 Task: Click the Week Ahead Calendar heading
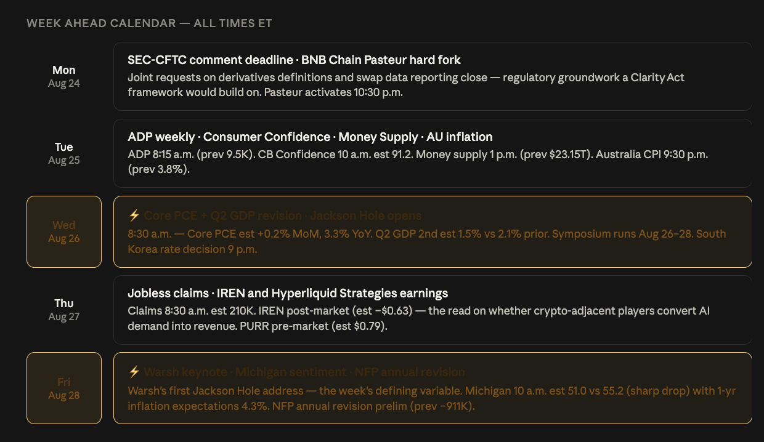coord(149,23)
